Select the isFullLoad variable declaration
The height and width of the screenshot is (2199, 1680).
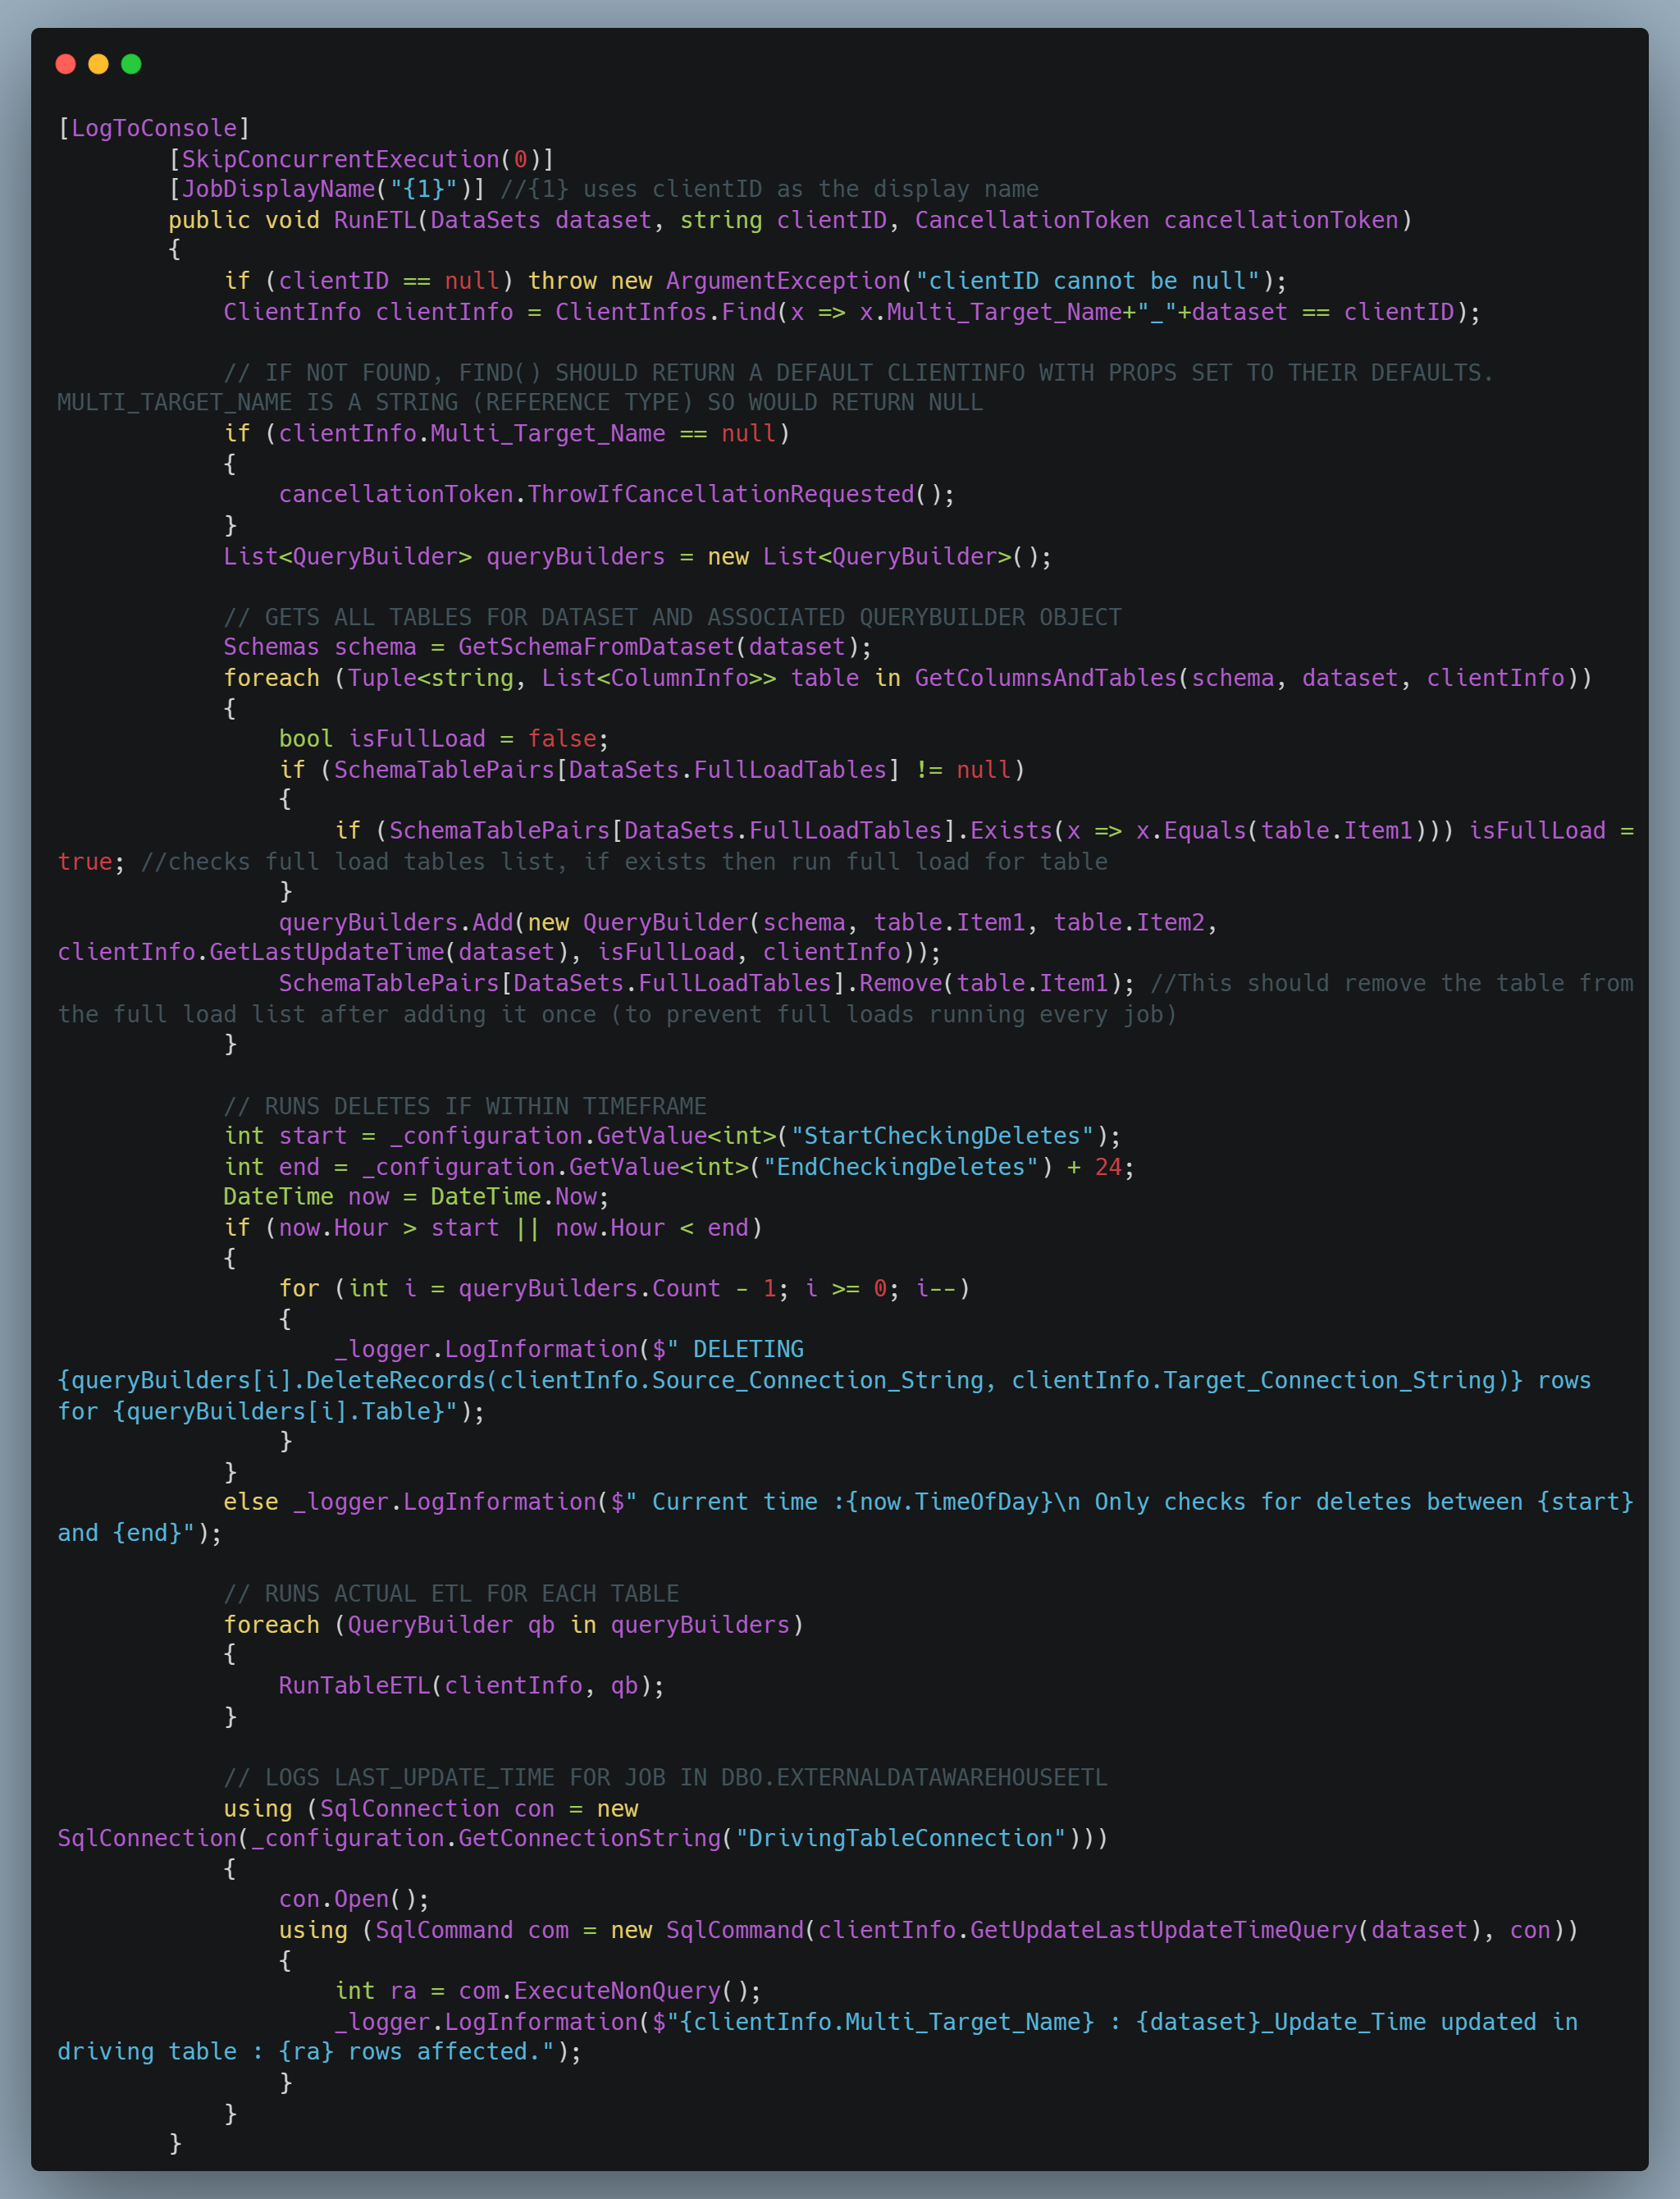click(x=418, y=739)
